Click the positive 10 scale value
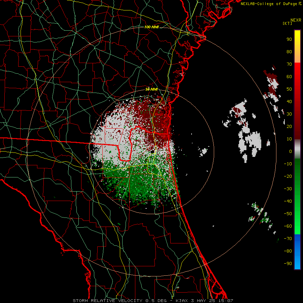Viewport: 303px width, 303px height. 289,139
